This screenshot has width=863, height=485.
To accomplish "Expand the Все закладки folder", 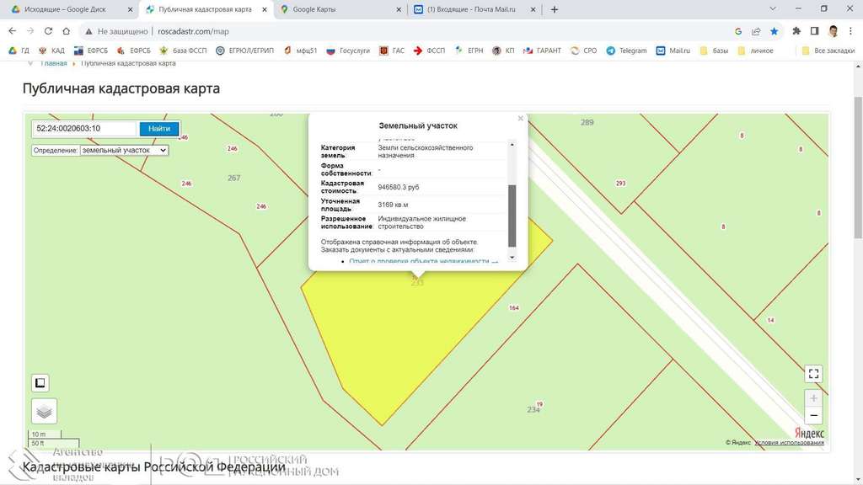I will point(828,51).
